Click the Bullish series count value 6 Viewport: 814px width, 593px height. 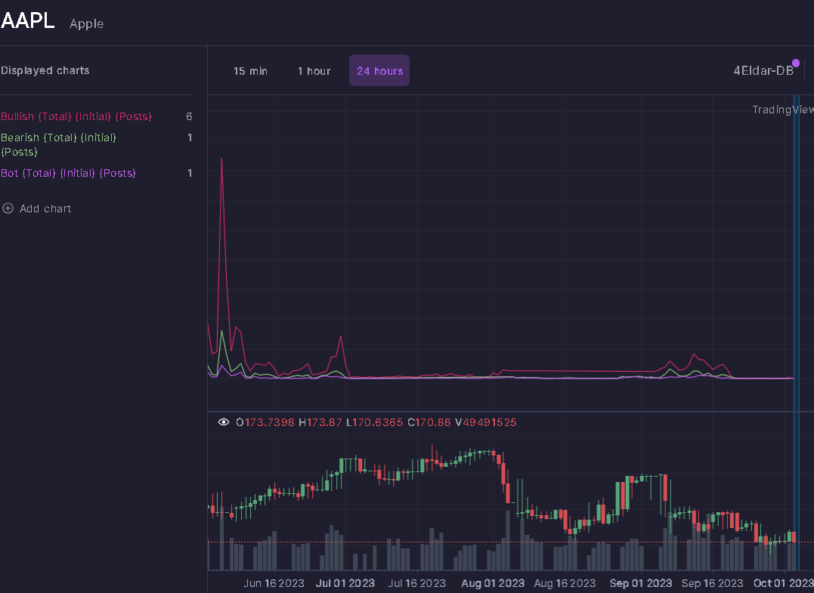click(189, 117)
